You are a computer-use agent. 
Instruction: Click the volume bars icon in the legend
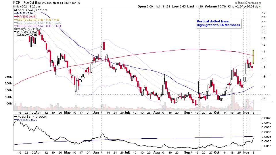pos(15,29)
